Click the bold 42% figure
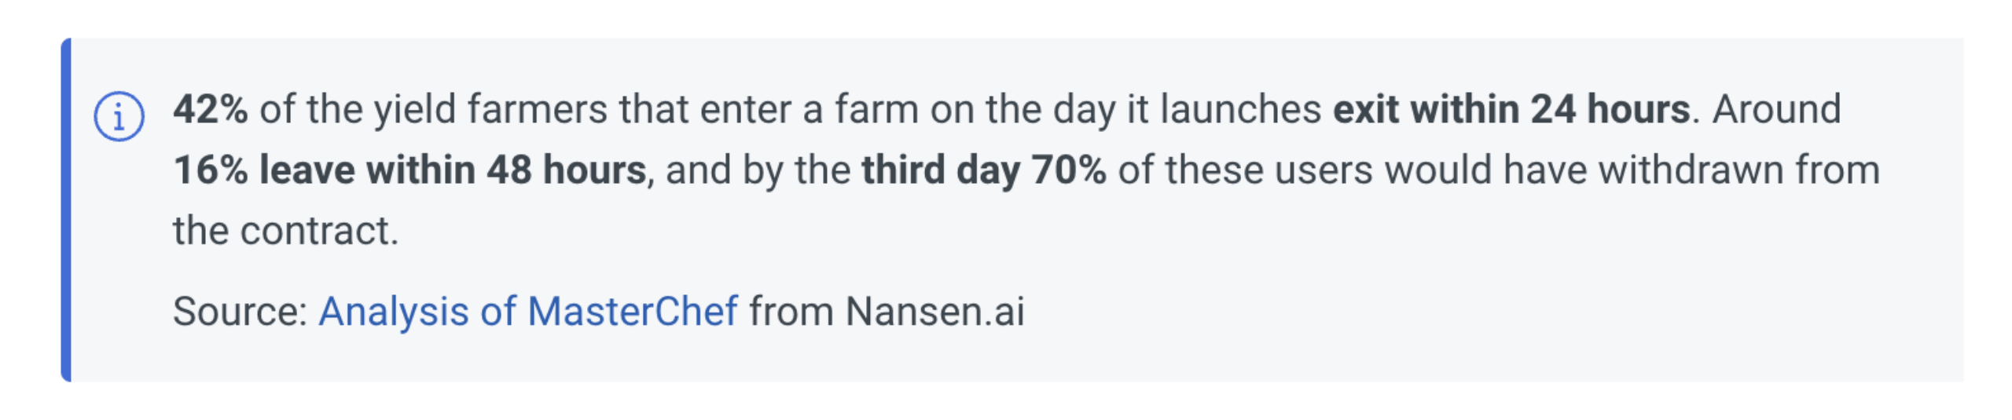 coord(210,109)
